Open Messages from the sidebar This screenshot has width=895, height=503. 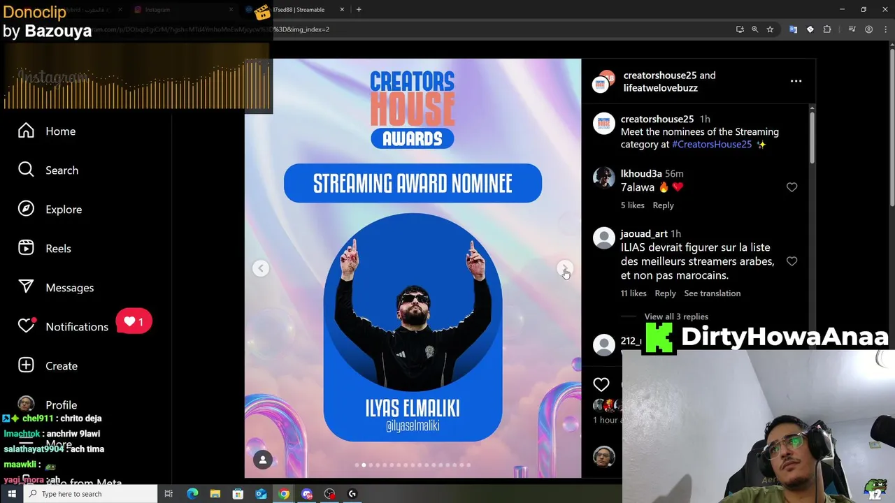tap(56, 288)
